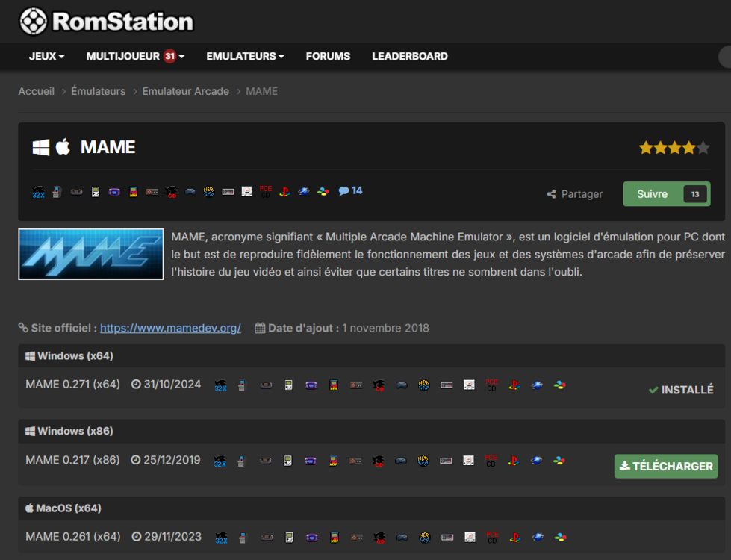Screen dimensions: 731x560
Task: Click the Game Boy Advance icon in header
Action: pyautogui.click(x=114, y=192)
